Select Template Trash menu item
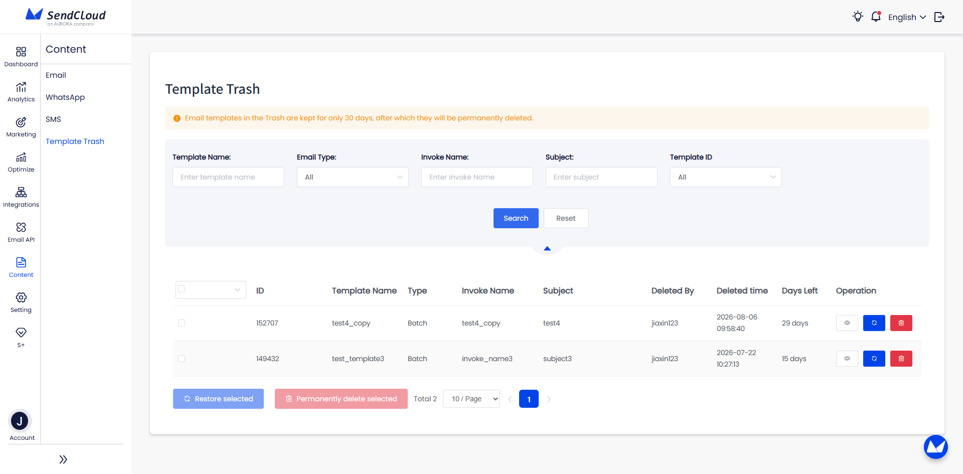This screenshot has width=963, height=474. click(75, 141)
